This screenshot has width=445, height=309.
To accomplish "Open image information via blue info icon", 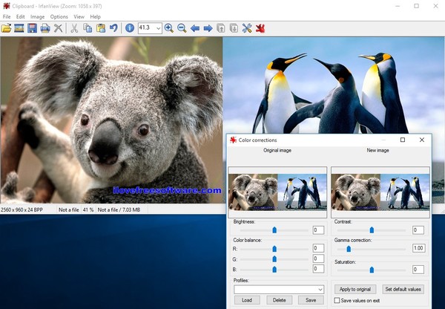I will pyautogui.click(x=130, y=28).
